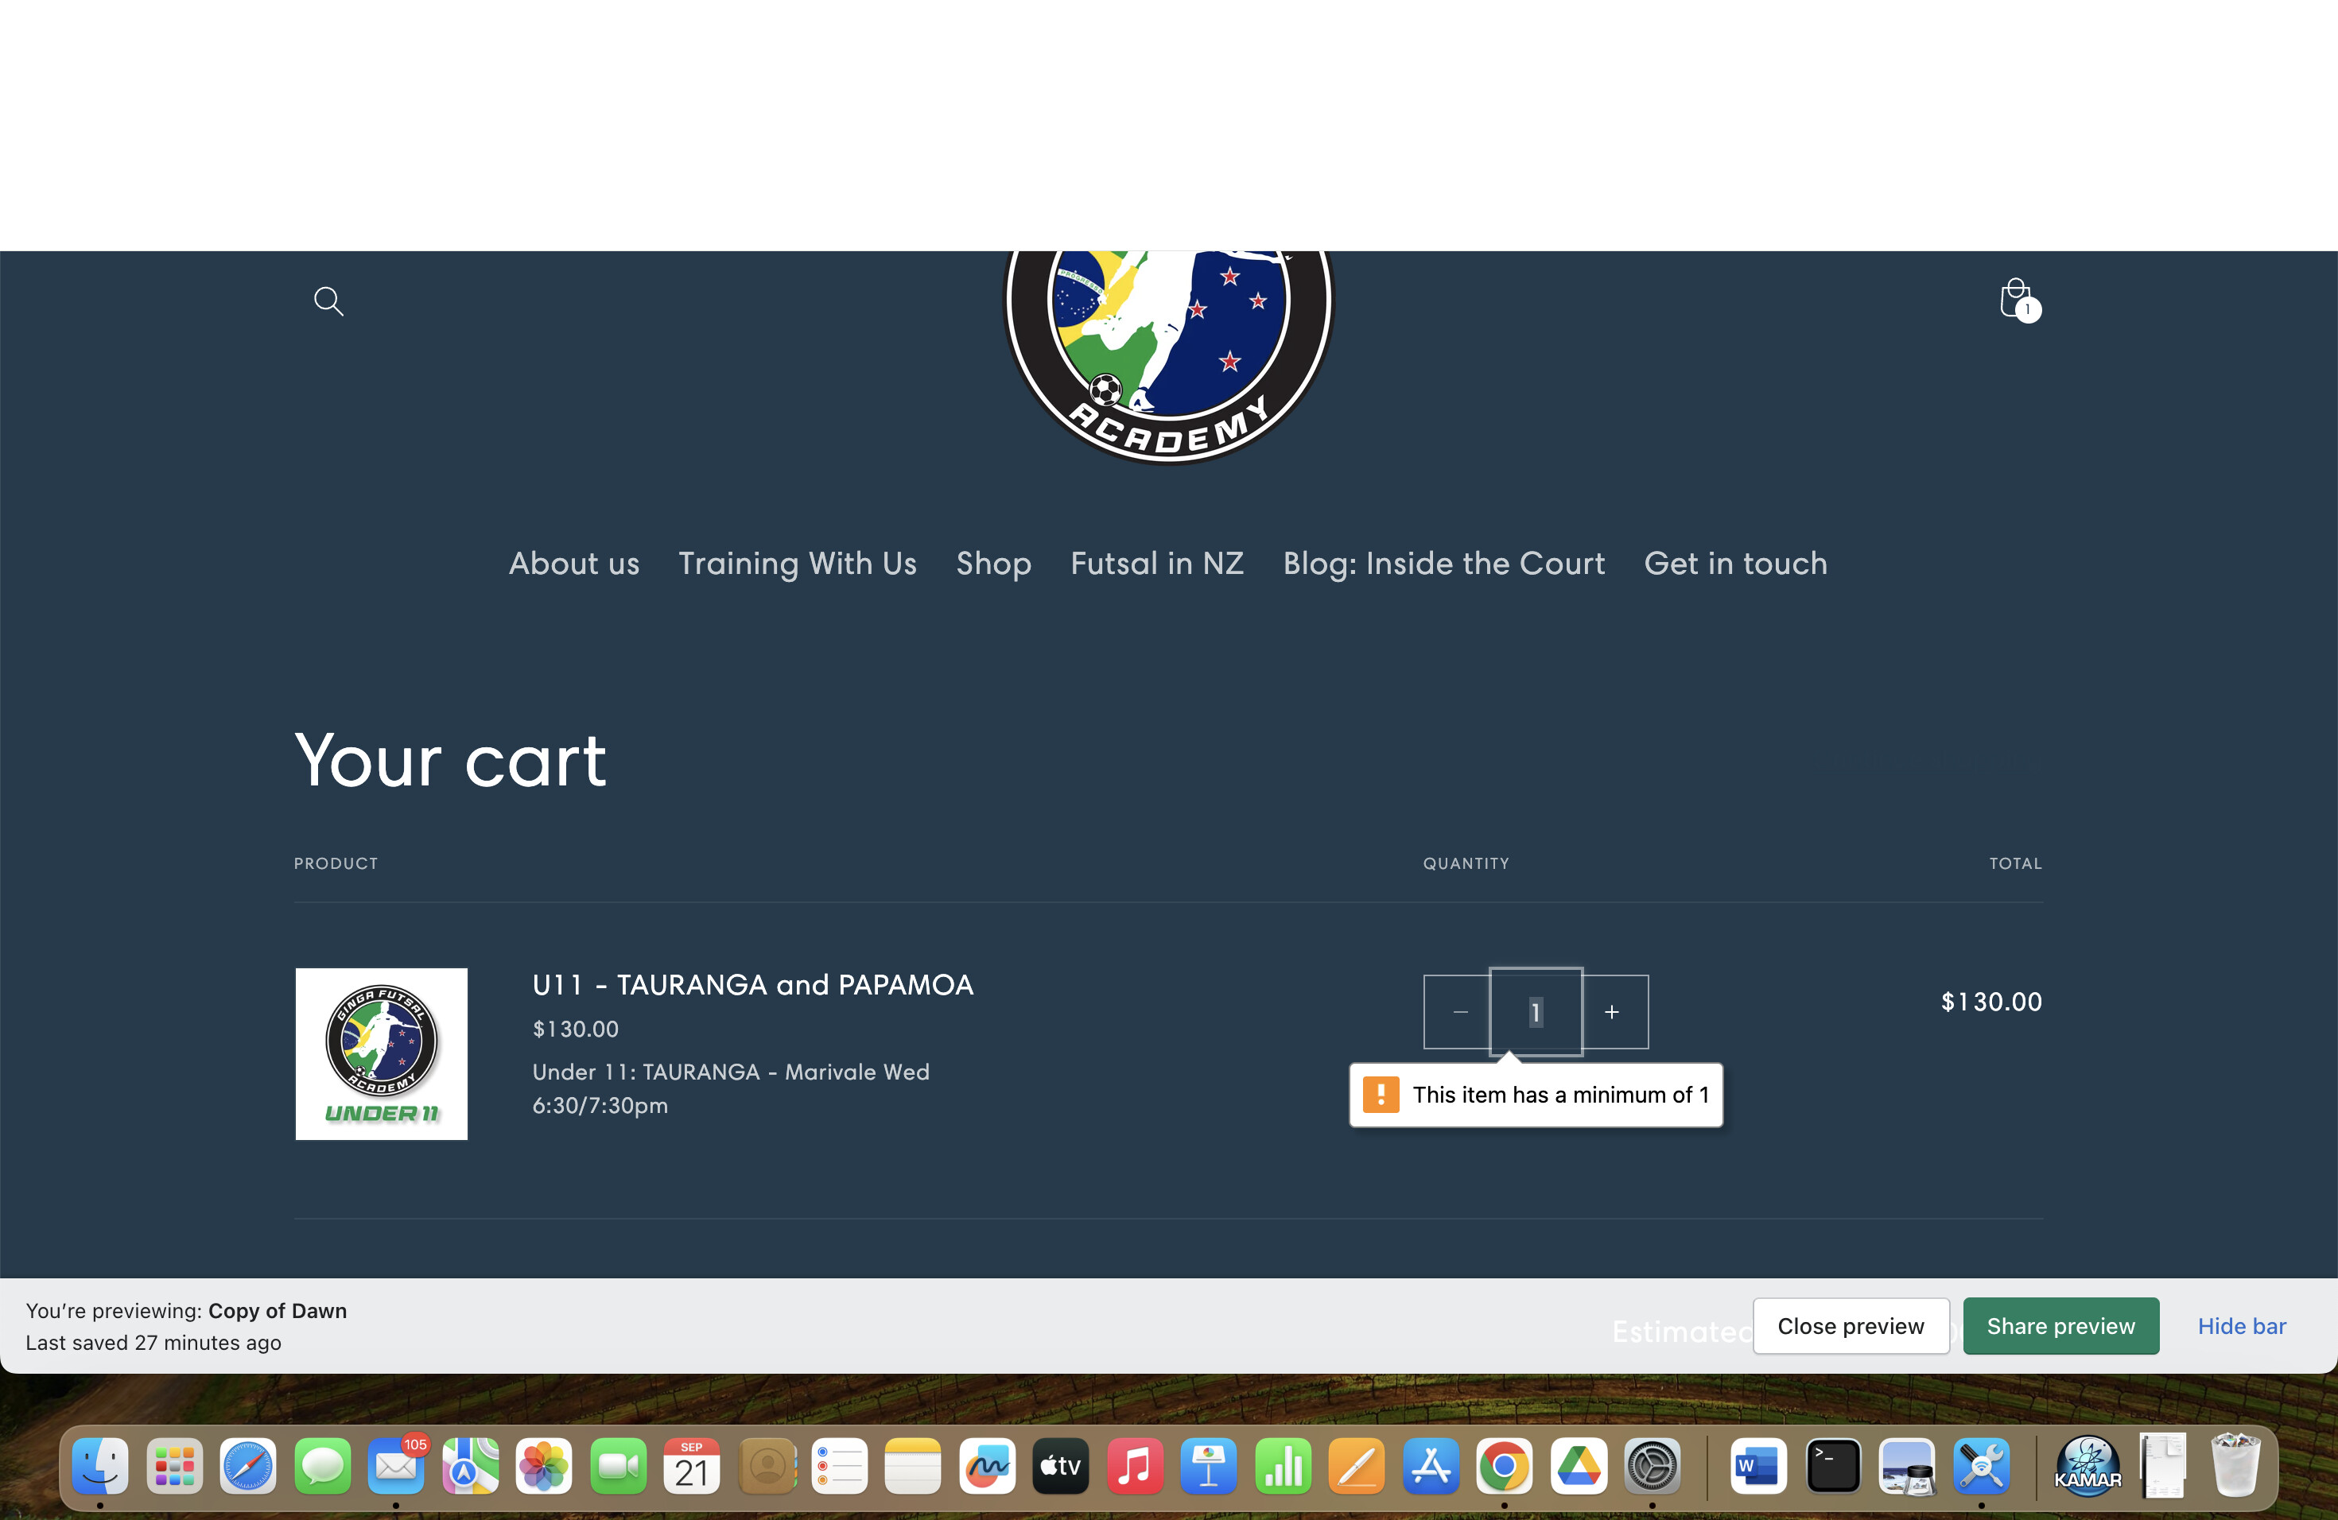Click the Ginga Futsal Academy logo
The image size is (2338, 1520).
(x=1168, y=354)
